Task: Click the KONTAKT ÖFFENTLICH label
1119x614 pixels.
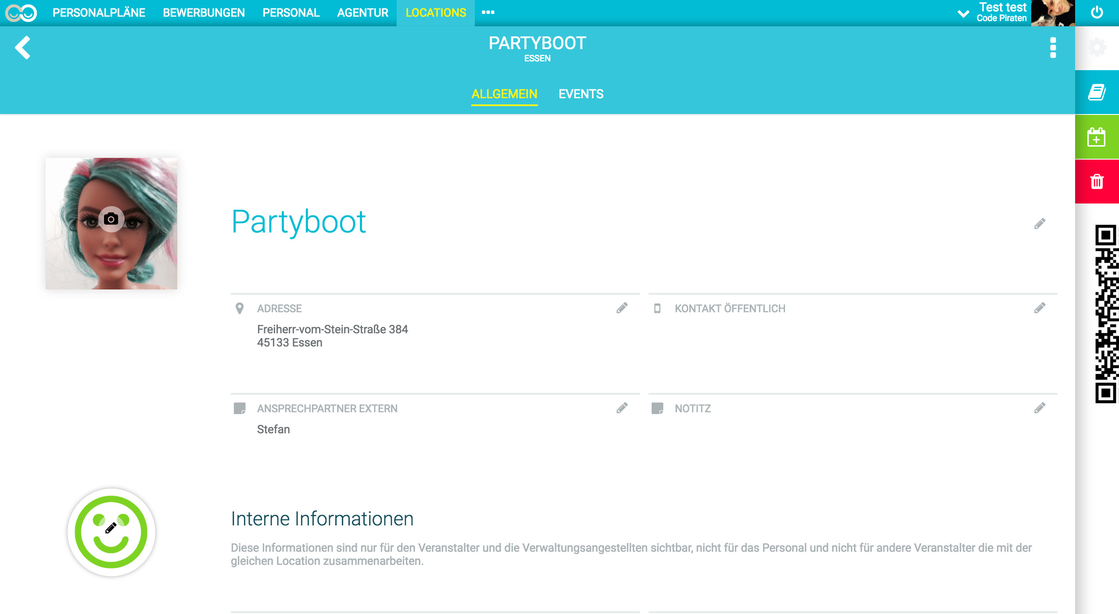Action: tap(730, 308)
